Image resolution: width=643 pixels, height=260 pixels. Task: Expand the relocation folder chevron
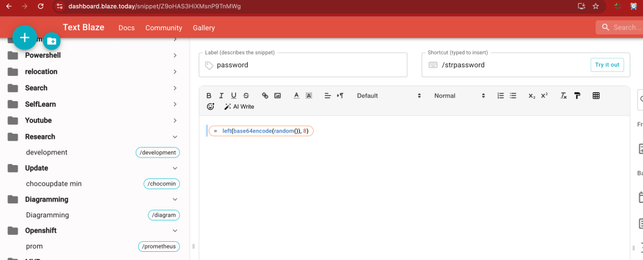tap(175, 72)
